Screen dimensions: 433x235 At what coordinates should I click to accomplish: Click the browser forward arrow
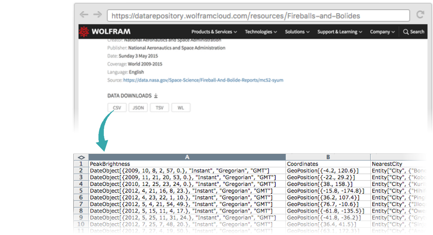click(97, 15)
